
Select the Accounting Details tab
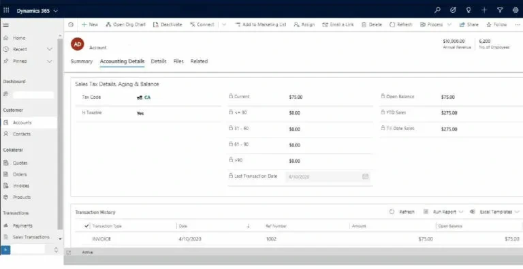point(122,61)
